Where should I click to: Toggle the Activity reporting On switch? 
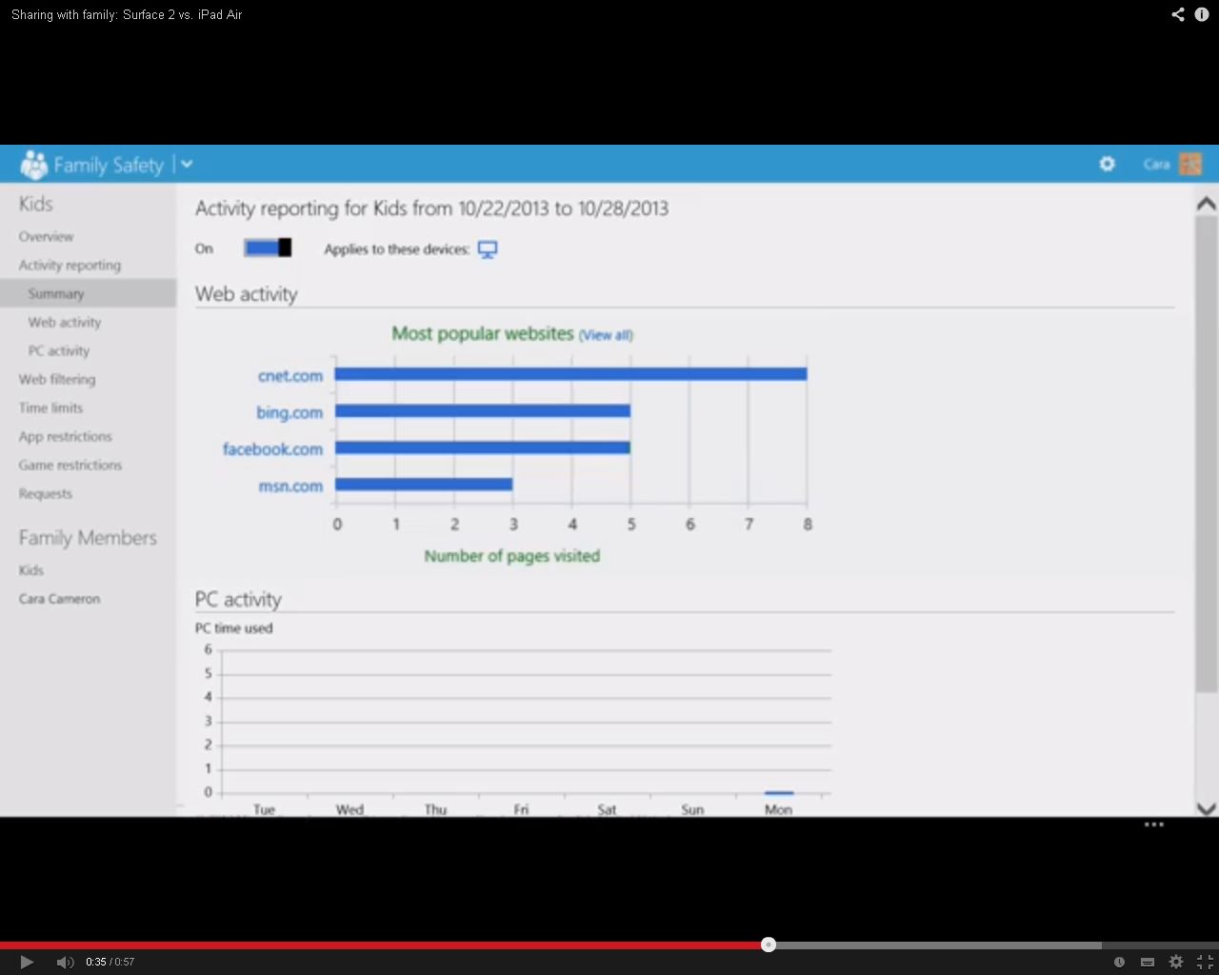click(268, 249)
